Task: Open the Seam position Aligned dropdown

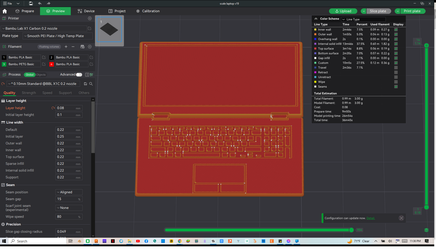Action: (x=69, y=192)
